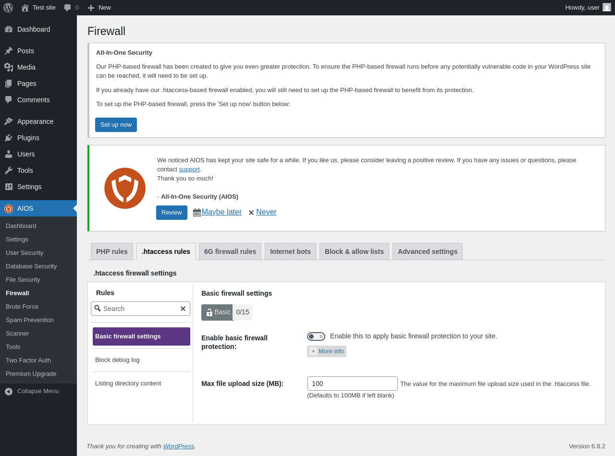This screenshot has width=615, height=456.
Task: Open the comments bubble in admin bar
Action: click(x=68, y=8)
